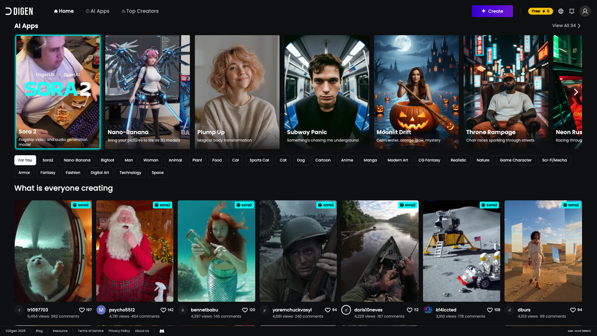This screenshot has width=597, height=336.
Task: Click psycho5512's M avatar
Action: pyautogui.click(x=101, y=310)
